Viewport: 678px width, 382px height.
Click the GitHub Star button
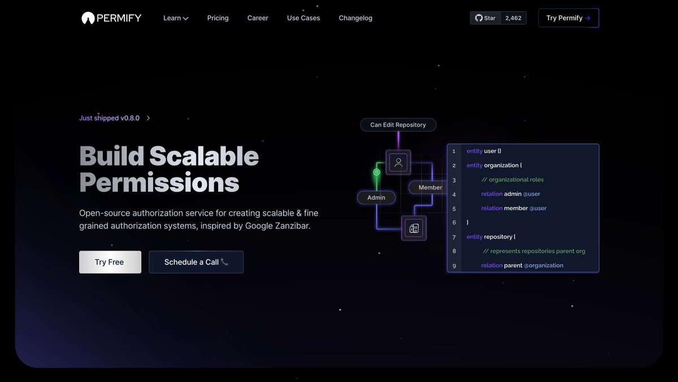485,18
